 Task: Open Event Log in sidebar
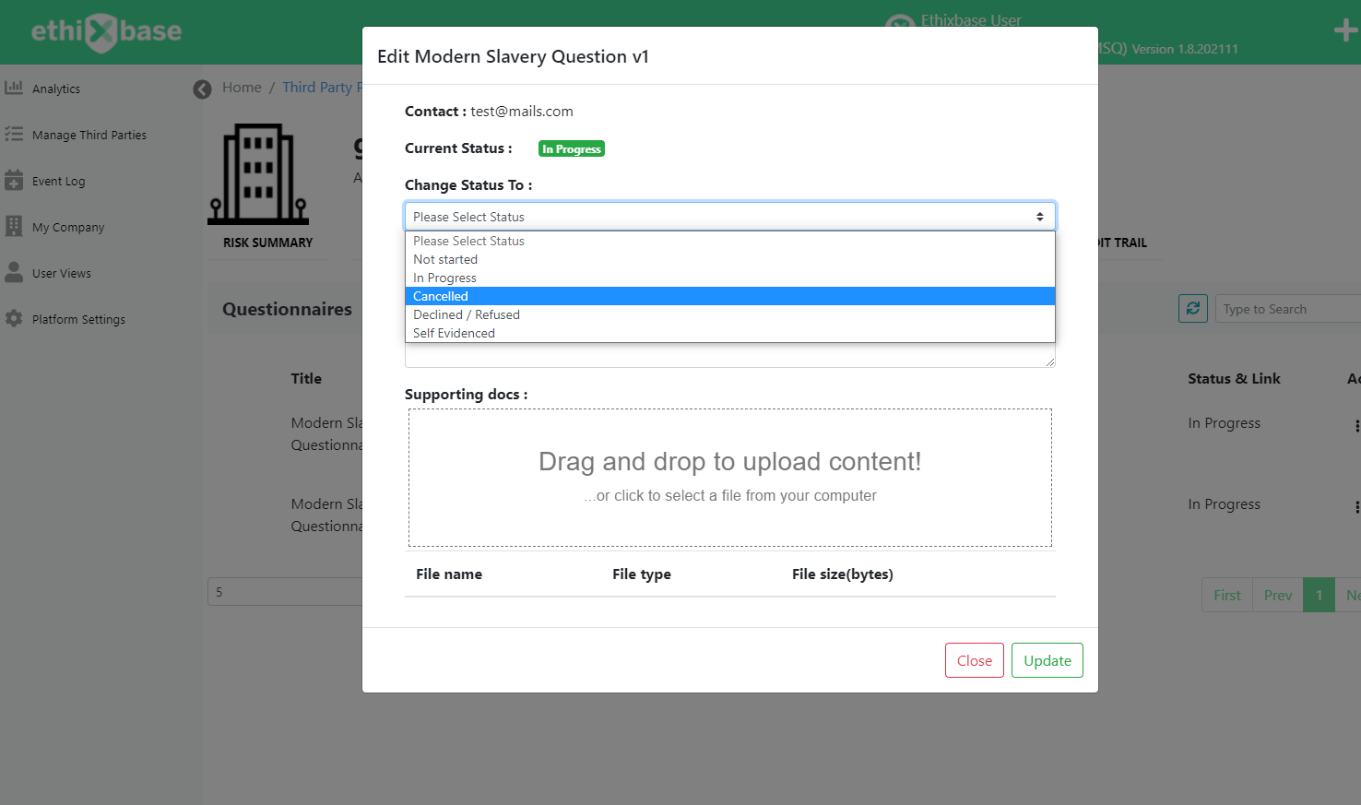[58, 181]
